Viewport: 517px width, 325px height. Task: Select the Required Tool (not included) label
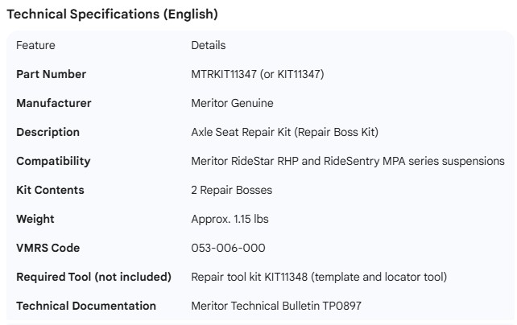[x=93, y=277]
